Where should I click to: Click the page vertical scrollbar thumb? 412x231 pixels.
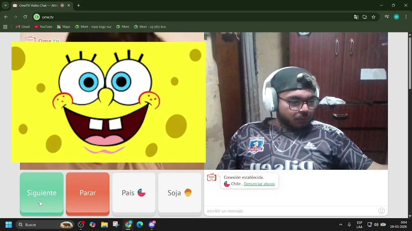410,63
